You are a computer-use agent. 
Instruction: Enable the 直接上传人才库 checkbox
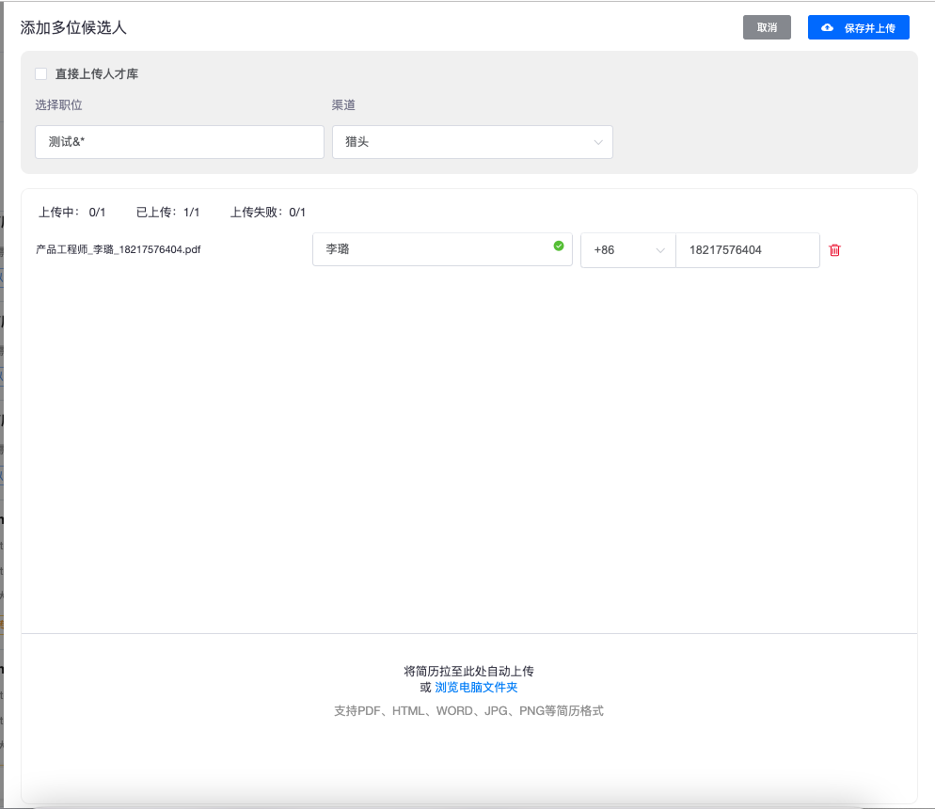point(41,73)
